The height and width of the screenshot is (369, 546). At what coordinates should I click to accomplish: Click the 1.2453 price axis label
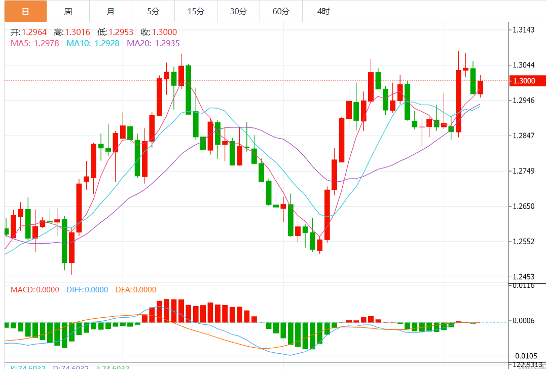524,277
